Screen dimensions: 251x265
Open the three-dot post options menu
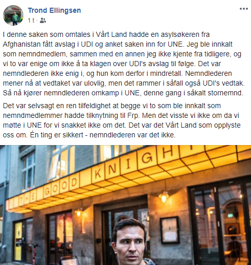click(244, 9)
